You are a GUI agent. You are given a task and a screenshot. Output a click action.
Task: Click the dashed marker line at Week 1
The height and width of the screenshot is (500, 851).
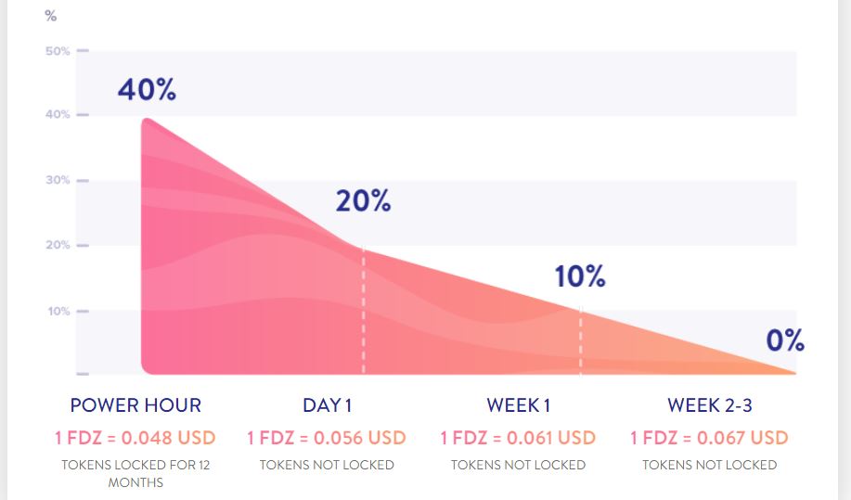tap(580, 340)
